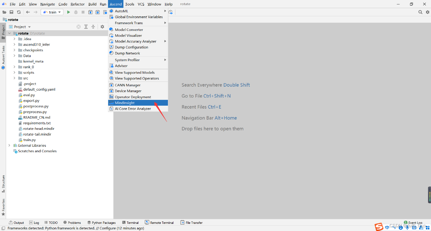Image resolution: width=431 pixels, height=231 pixels.
Task: Open the Remote Terminal tool window
Action: click(159, 223)
